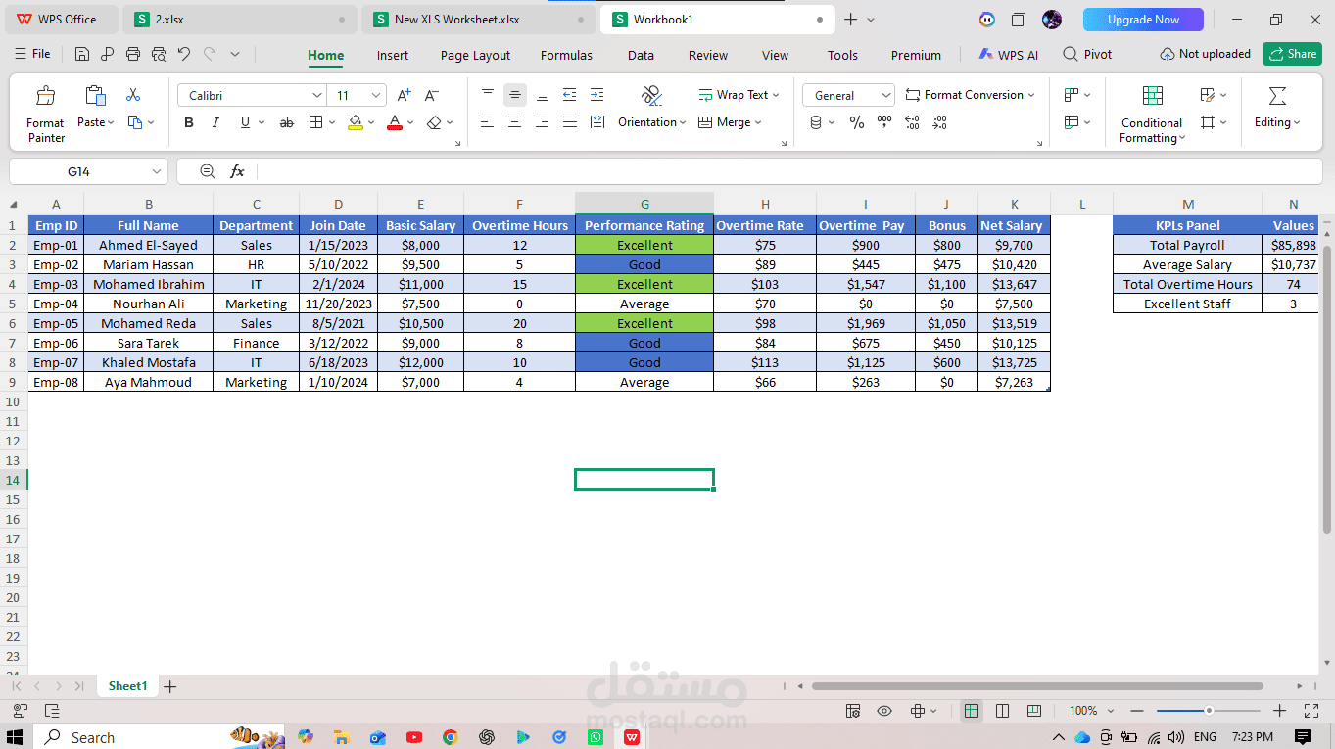Toggle bold formatting
The image size is (1335, 749).
[189, 122]
